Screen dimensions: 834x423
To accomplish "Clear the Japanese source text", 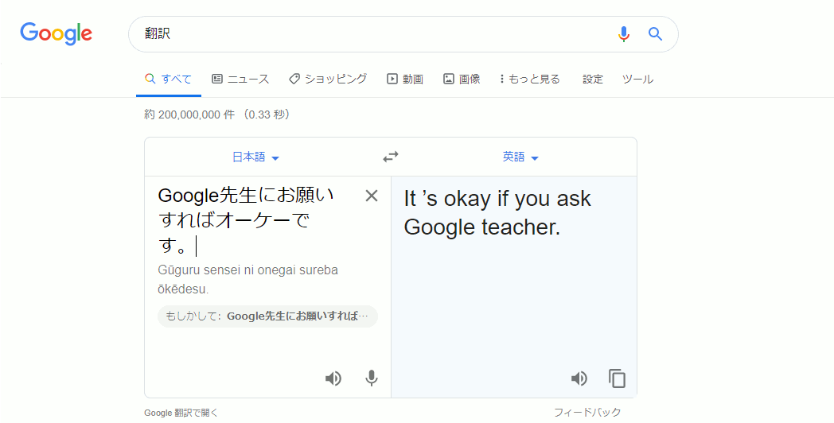I will (x=372, y=196).
